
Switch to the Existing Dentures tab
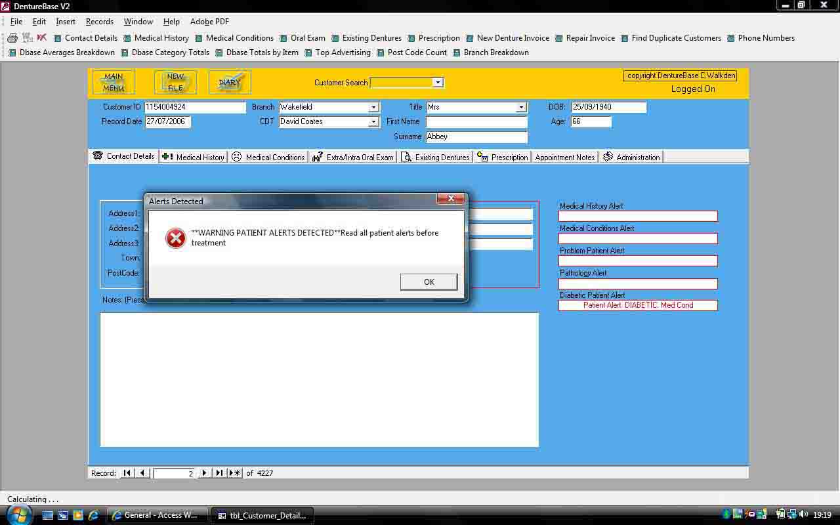click(436, 157)
